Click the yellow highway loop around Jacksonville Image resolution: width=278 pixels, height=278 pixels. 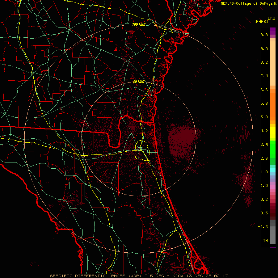[142, 150]
